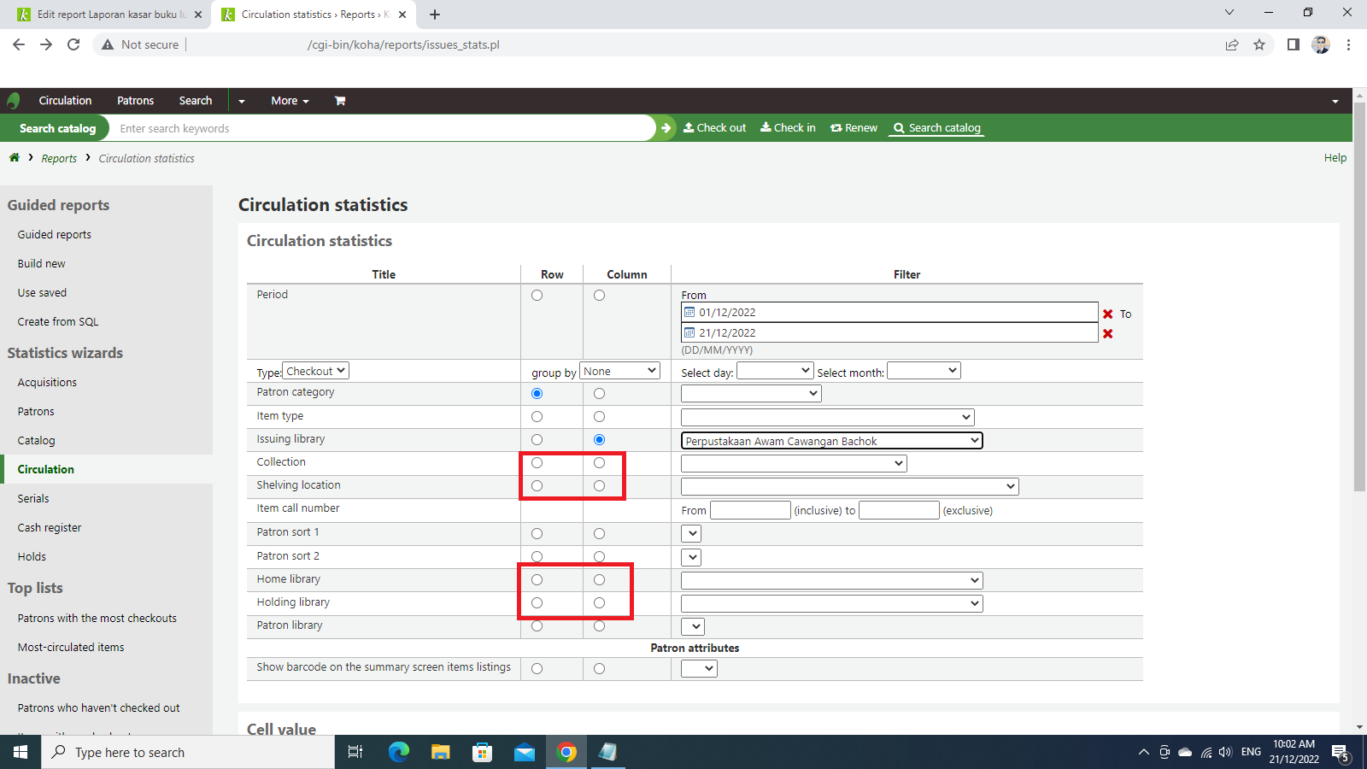The width and height of the screenshot is (1367, 769).
Task: Click the catalog search keywords field
Action: tap(384, 128)
